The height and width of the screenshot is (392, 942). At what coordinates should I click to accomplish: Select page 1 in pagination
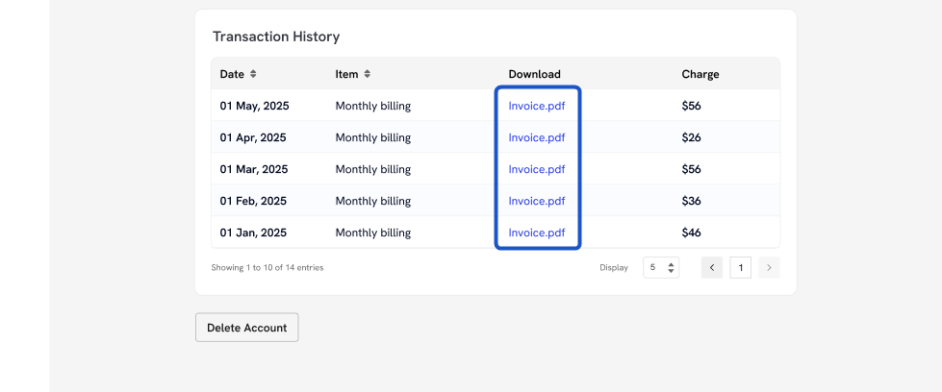(740, 268)
